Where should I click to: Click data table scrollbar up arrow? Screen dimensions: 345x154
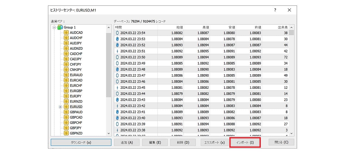pos(291,27)
